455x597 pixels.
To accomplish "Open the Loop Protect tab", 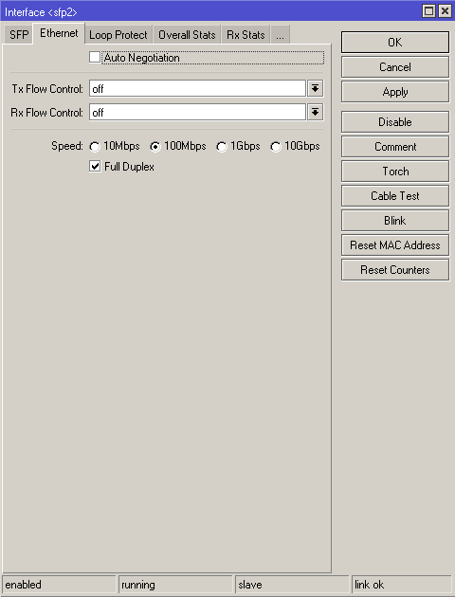I will click(118, 35).
